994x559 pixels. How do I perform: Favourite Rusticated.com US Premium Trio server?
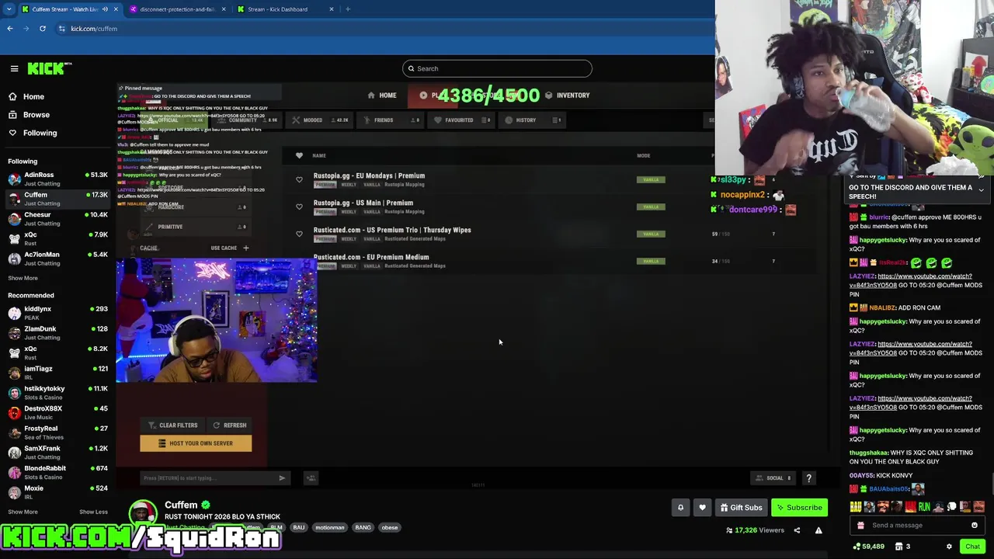coord(299,234)
